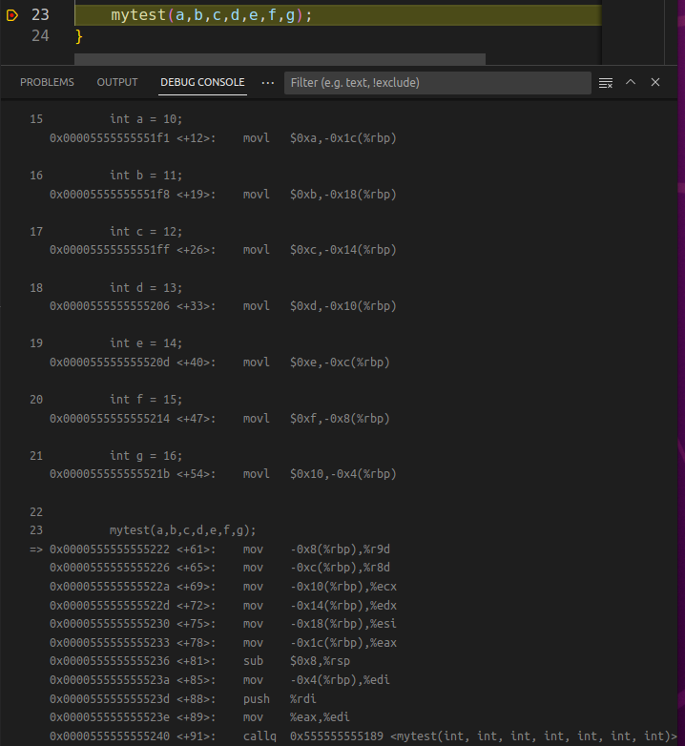Click address 0x0000555555555214 in console
This screenshot has height=746, width=685.
110,418
